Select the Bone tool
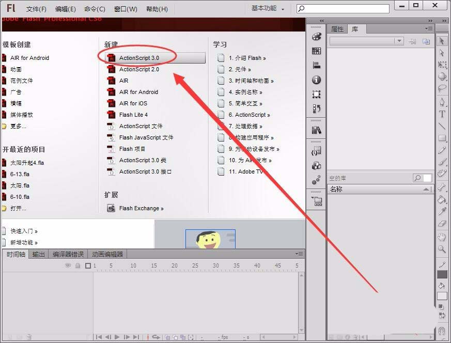This screenshot has height=343, width=451. [442, 187]
